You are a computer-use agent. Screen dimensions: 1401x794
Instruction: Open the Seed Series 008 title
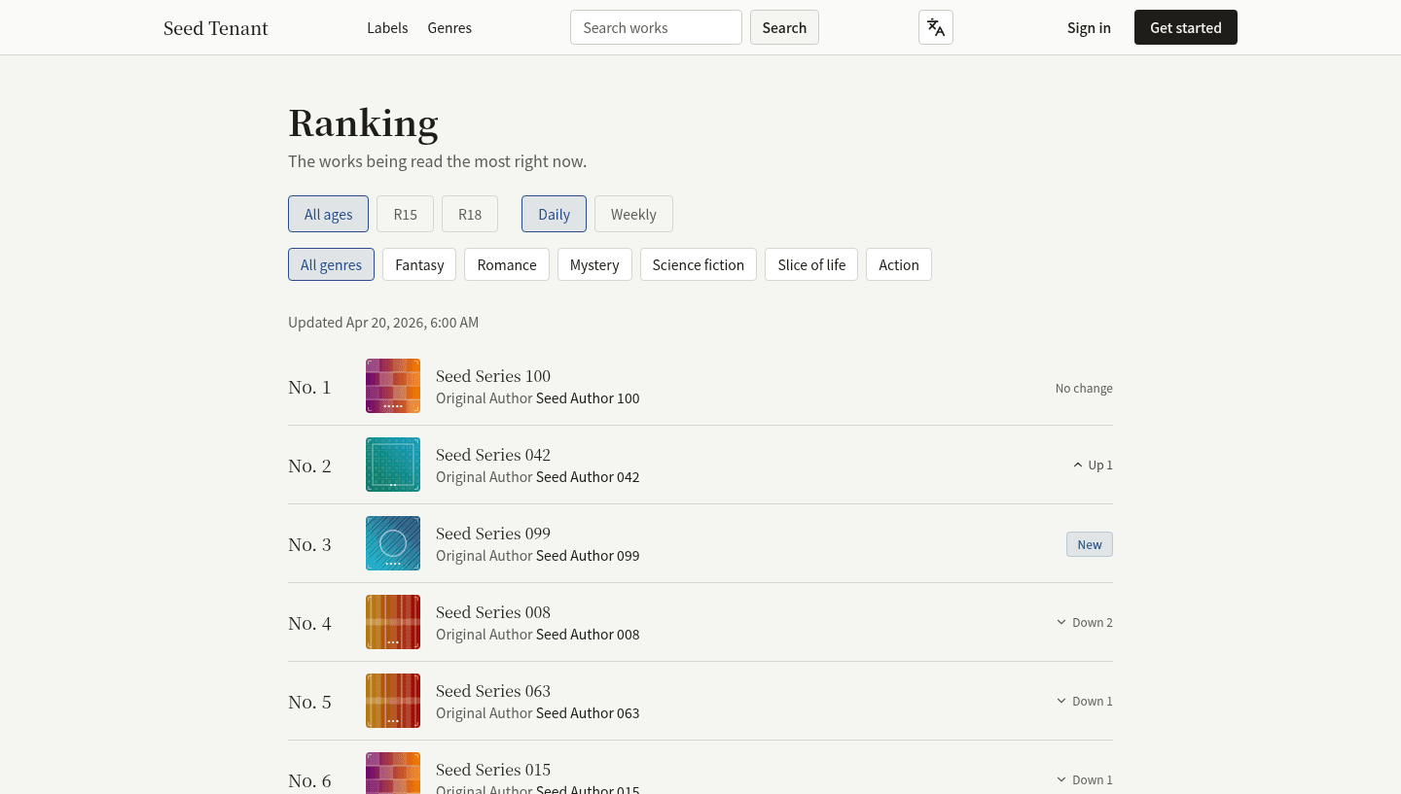click(493, 612)
